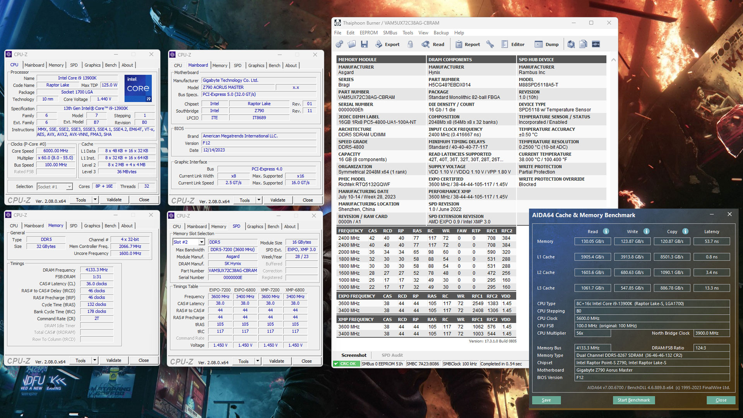Click the waveform monitor icon in Thaiphoon toolbar
Screen dimensions: 743x418
(x=596, y=44)
